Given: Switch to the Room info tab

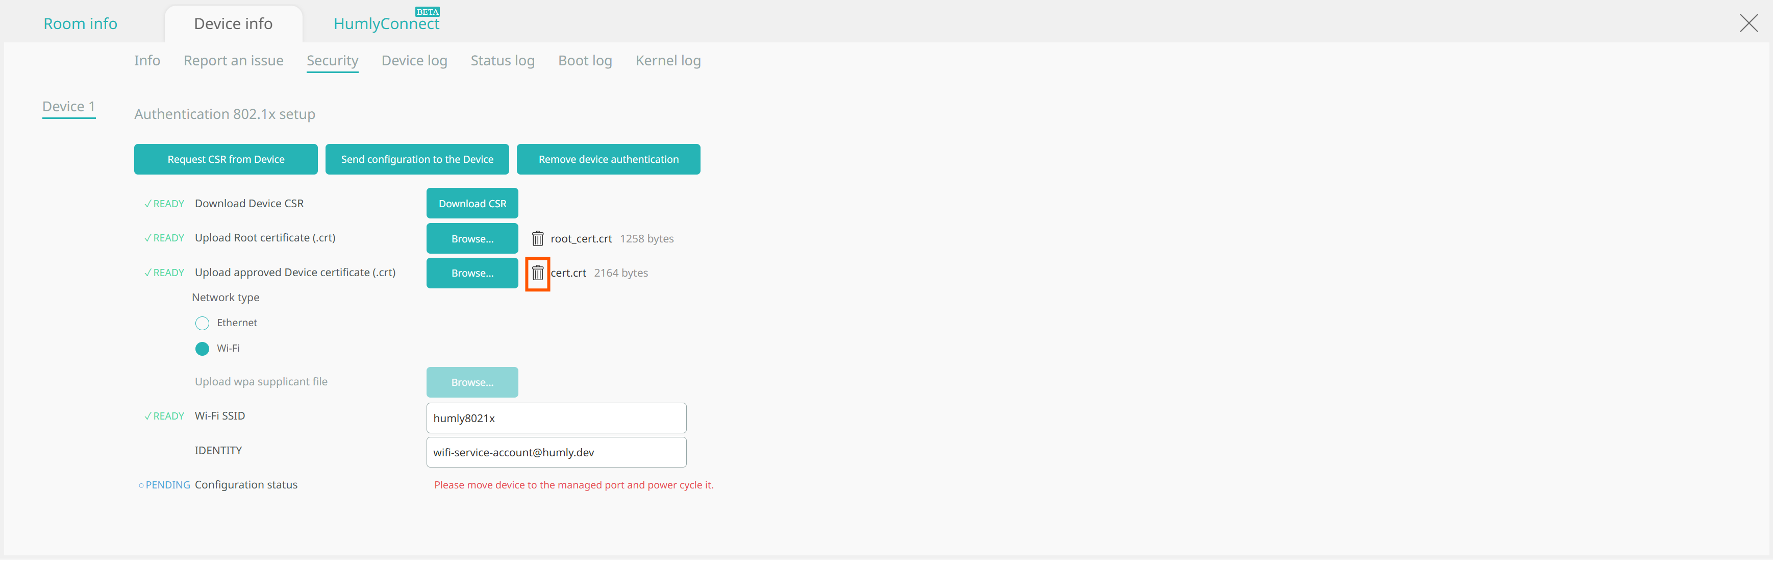Looking at the screenshot, I should point(81,24).
